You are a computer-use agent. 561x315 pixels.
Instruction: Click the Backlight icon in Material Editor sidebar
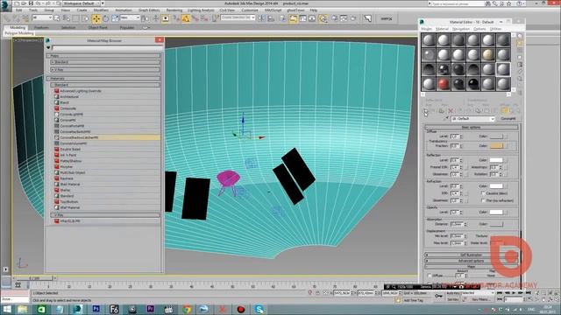tap(520, 43)
